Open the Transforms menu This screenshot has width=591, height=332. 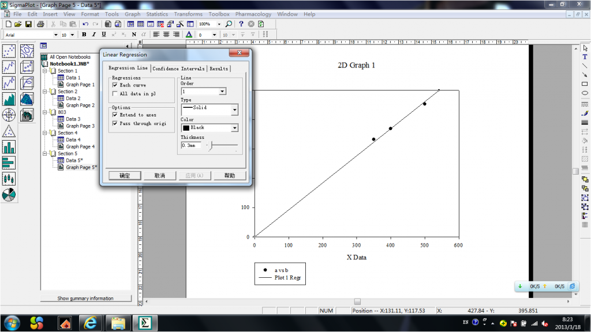[x=188, y=14]
